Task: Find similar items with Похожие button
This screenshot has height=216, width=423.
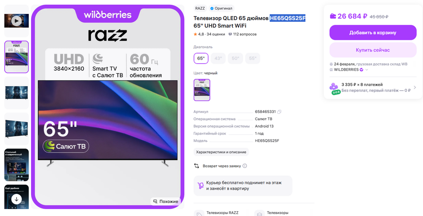Action: 166,201
